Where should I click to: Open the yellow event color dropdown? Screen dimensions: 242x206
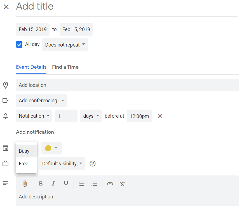(51, 148)
